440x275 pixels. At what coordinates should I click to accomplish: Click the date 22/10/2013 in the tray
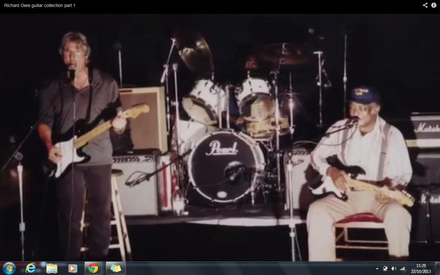pyautogui.click(x=421, y=271)
